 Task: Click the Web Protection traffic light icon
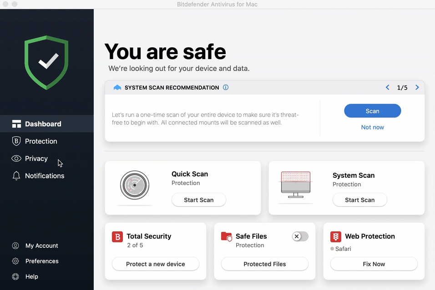click(336, 237)
